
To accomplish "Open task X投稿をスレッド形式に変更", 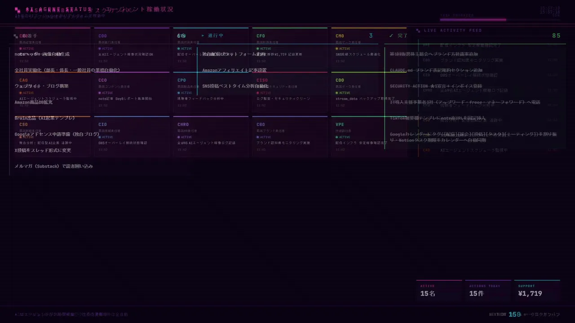I will point(43,150).
